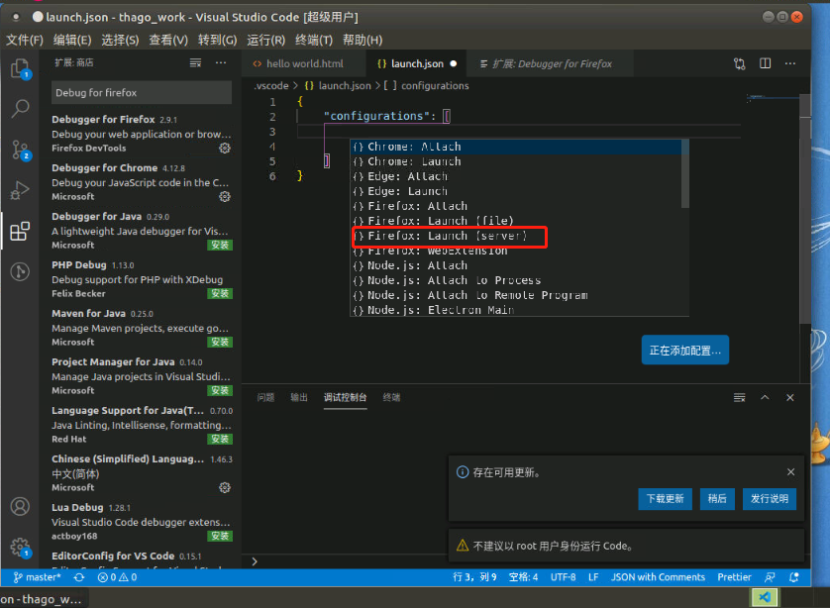
Task: Open gear menu for Debugger for Firefox
Action: tap(225, 149)
